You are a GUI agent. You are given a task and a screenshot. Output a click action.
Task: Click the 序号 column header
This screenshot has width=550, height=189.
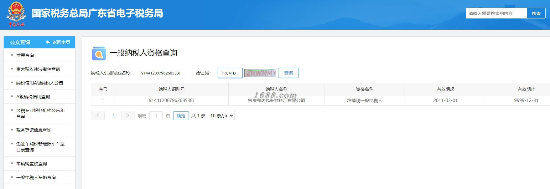click(x=103, y=89)
